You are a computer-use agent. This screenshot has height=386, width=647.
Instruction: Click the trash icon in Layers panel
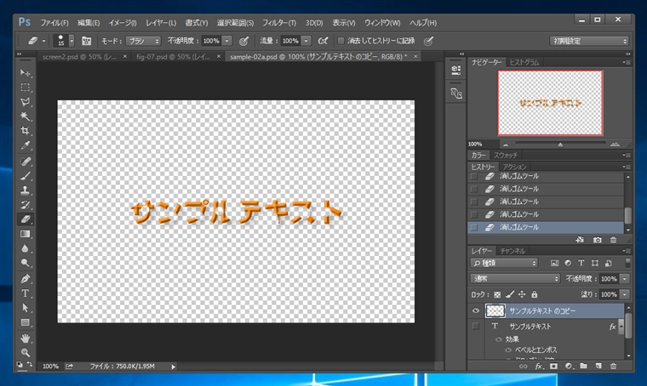pyautogui.click(x=614, y=366)
